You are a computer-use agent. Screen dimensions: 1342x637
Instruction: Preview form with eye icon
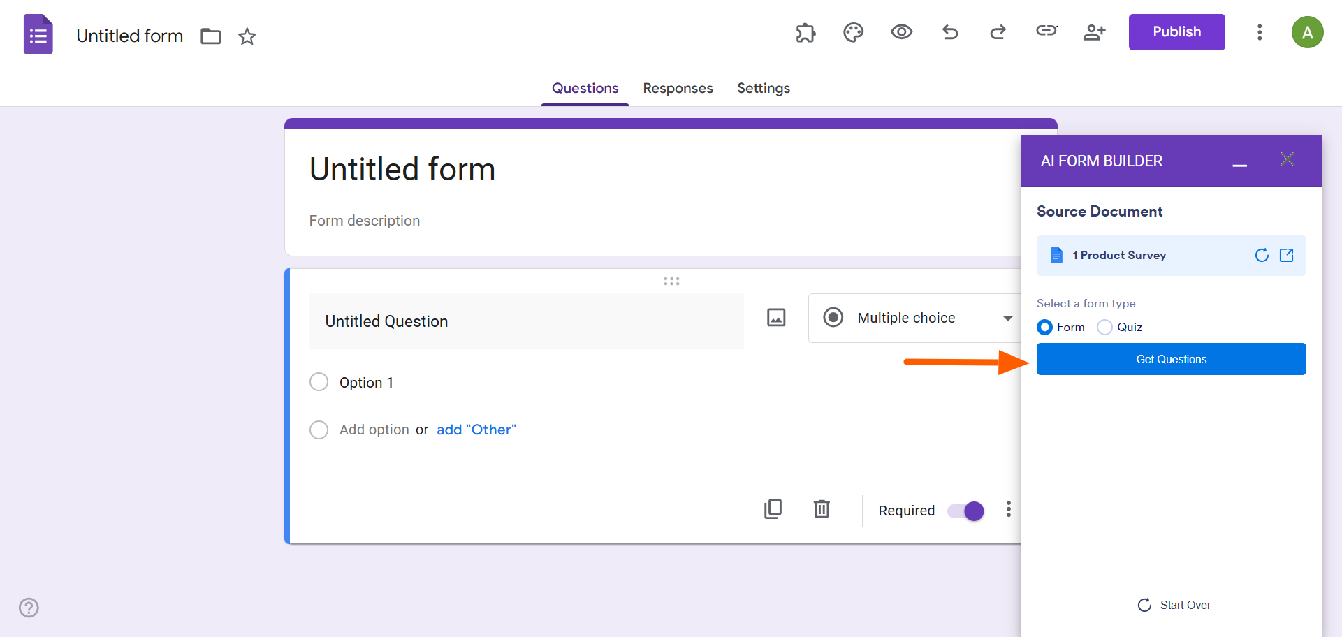(902, 31)
